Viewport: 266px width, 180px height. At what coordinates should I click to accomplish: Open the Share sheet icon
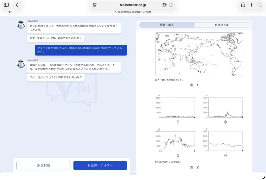pyautogui.click(x=243, y=5)
